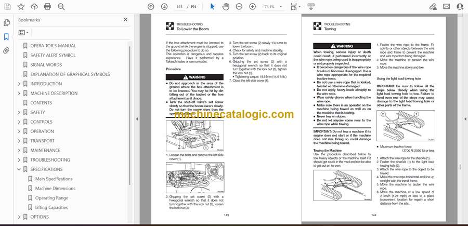
Task: Open the attachments paperclip panel
Action: [6, 50]
